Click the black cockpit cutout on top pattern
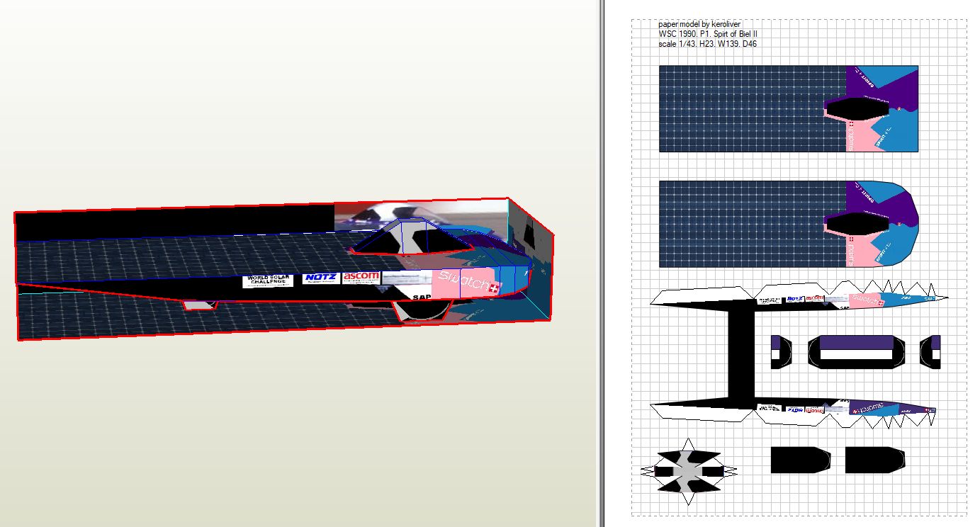 [x=857, y=108]
